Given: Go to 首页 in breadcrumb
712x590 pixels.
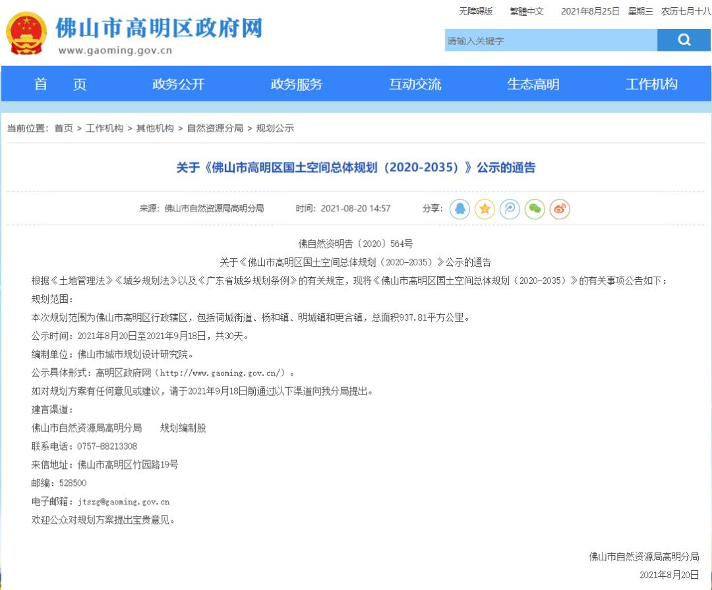Looking at the screenshot, I should pos(63,128).
